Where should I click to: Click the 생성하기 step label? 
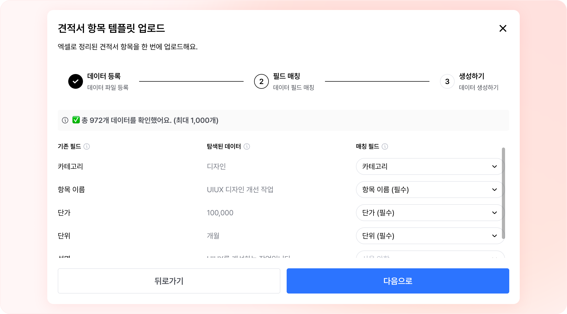471,76
